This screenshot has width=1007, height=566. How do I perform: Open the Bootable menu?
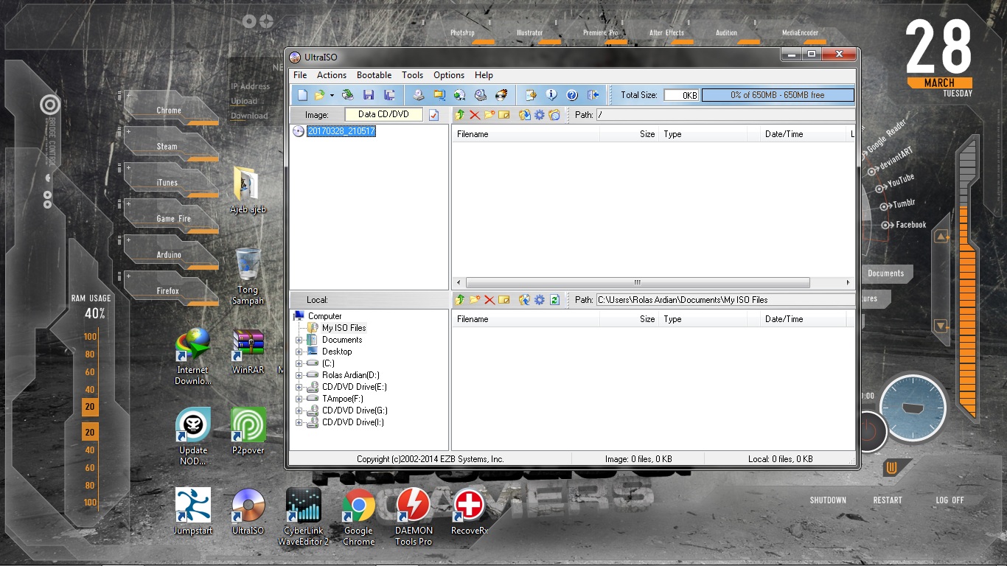(x=374, y=75)
